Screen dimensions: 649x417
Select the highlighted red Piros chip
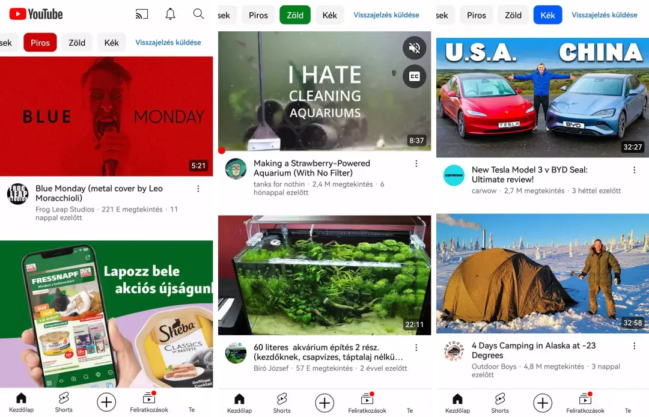40,43
